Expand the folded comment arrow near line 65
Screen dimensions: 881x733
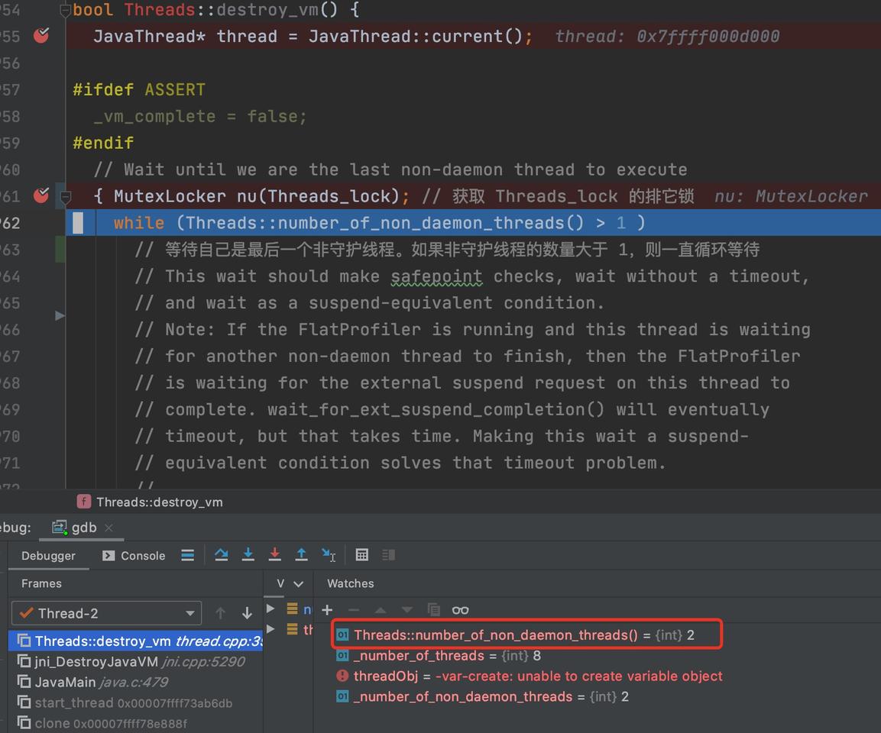(60, 316)
